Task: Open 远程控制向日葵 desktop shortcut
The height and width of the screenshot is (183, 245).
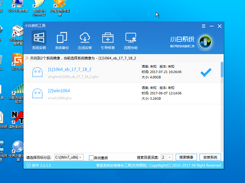Action: (x=60, y=8)
